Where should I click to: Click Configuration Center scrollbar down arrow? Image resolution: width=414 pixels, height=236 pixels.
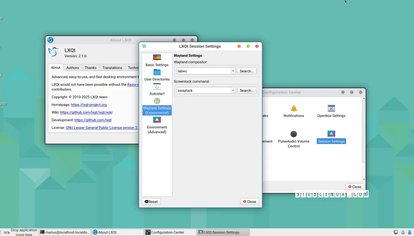(x=364, y=179)
